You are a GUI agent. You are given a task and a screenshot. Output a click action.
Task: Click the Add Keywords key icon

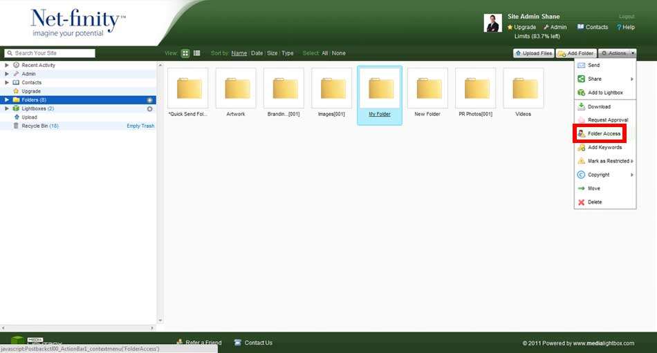coord(581,147)
